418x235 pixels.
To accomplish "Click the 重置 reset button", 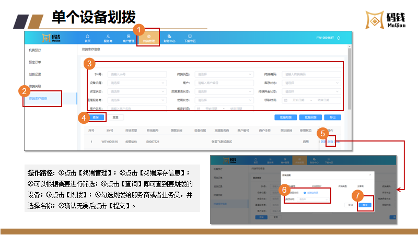I will click(x=115, y=118).
